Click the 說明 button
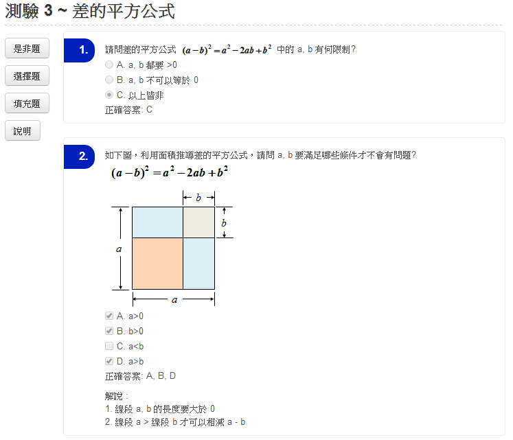This screenshot has height=440, width=513. [x=22, y=131]
